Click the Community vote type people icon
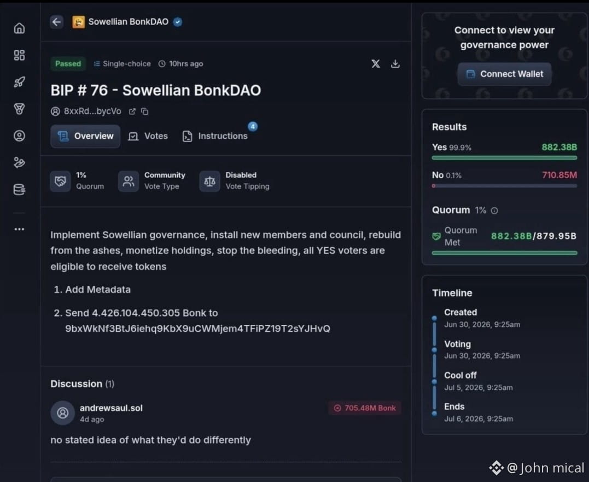This screenshot has height=482, width=589. click(x=129, y=181)
